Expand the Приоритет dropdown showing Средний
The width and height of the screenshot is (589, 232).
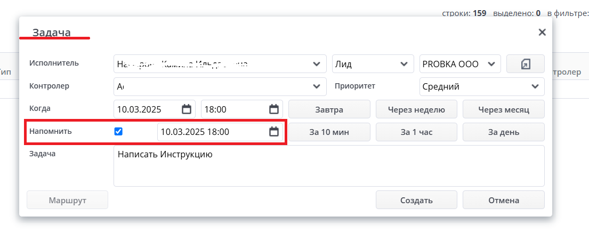click(x=535, y=86)
